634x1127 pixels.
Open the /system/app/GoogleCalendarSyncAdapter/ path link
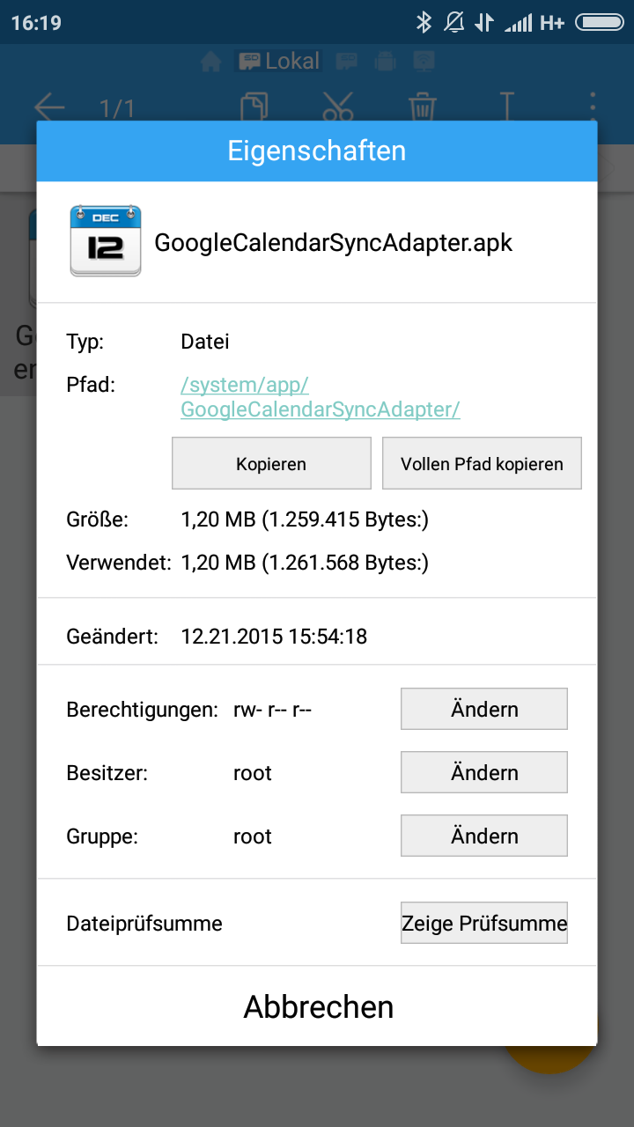(321, 397)
